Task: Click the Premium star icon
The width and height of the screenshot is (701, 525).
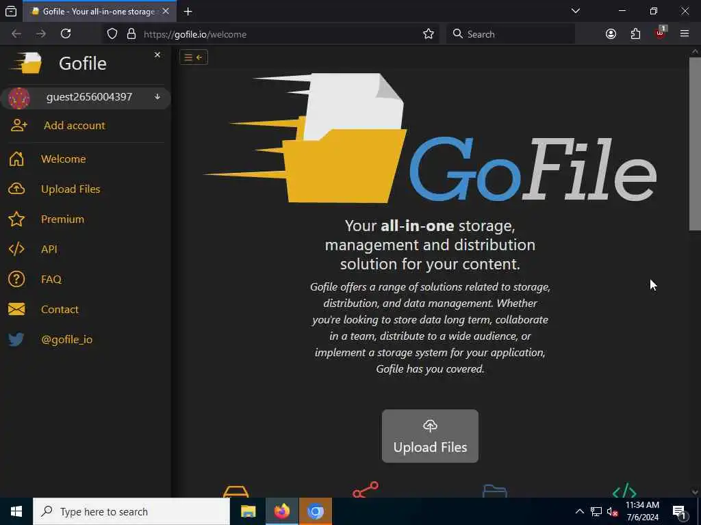Action: (x=16, y=219)
